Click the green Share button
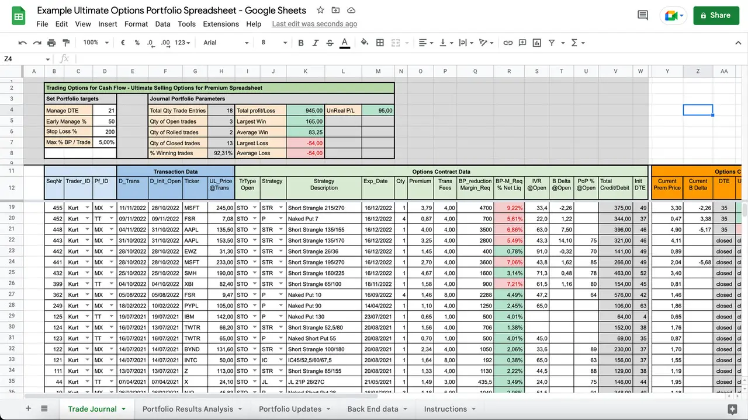The width and height of the screenshot is (748, 420). click(716, 16)
